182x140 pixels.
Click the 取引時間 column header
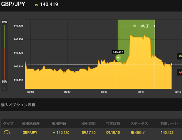tap(88, 123)
